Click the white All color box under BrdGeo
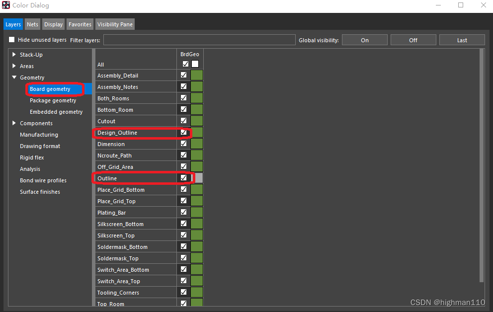The width and height of the screenshot is (493, 312). (195, 64)
